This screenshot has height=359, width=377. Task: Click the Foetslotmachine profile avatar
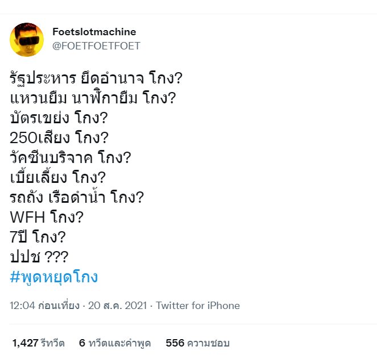27,39
